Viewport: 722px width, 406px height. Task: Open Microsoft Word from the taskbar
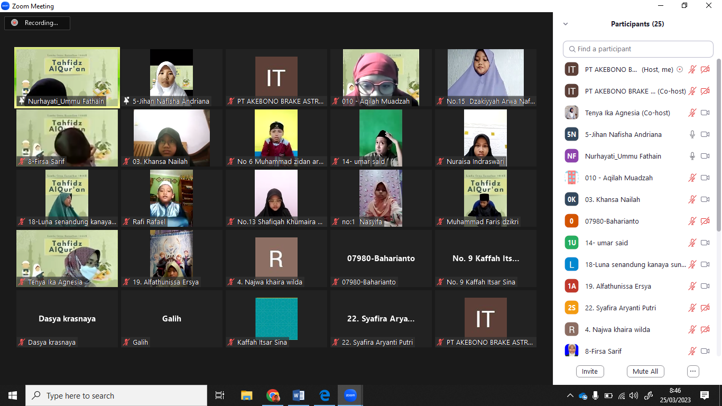click(298, 395)
